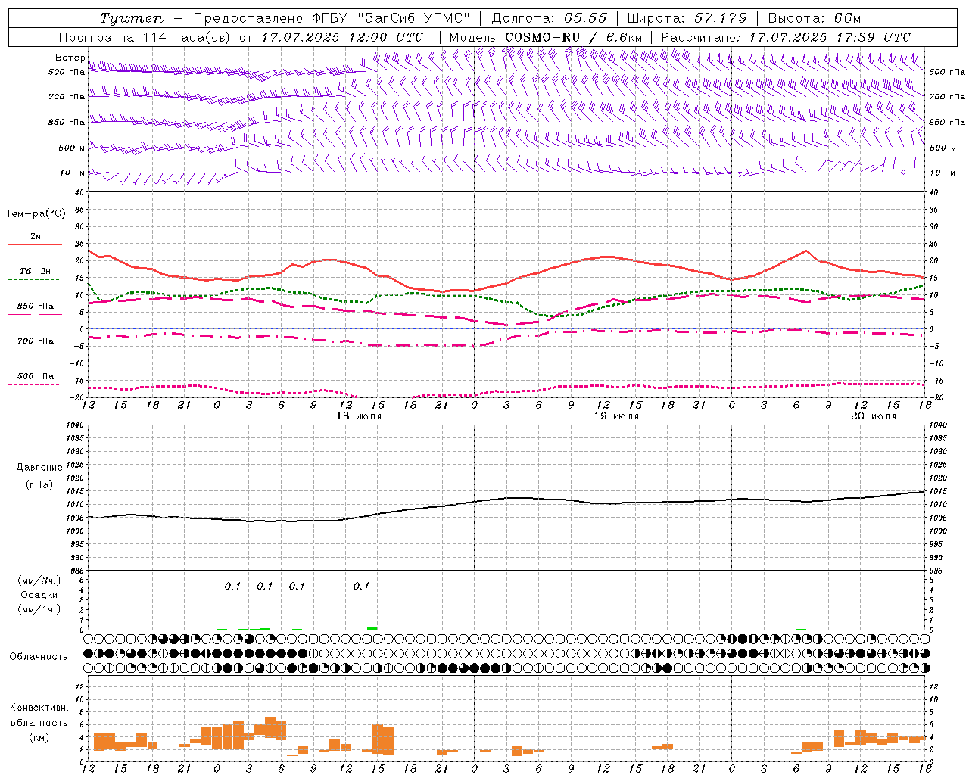Click the black pressure curve in Давление chart
The image size is (969, 775).
(507, 497)
